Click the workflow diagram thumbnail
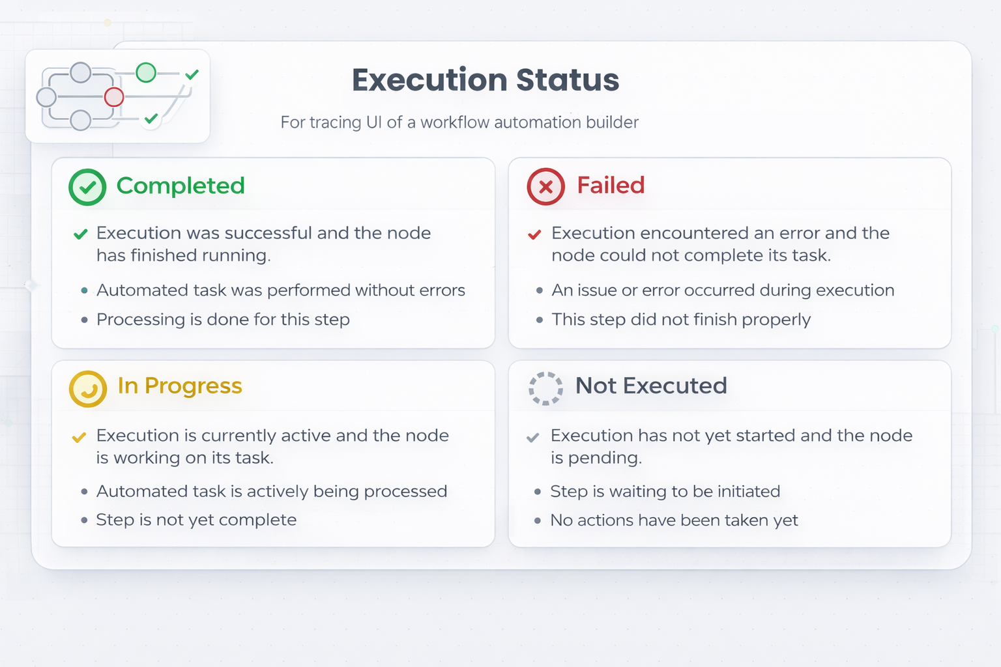This screenshot has width=1001, height=667. [x=117, y=96]
